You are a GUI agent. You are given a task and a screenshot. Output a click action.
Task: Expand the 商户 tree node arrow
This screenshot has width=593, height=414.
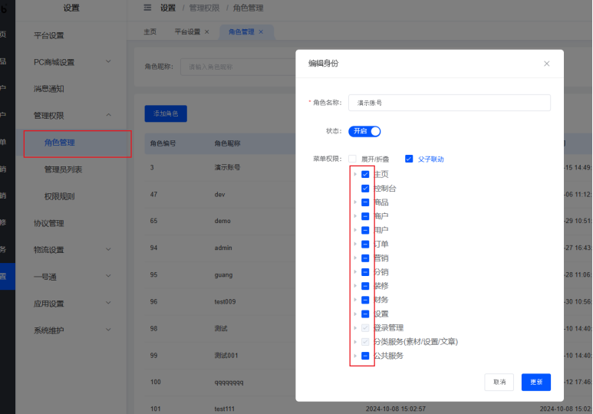coord(355,216)
